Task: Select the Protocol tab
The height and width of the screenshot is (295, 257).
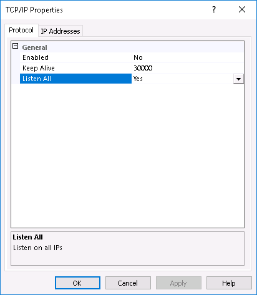Action: (21, 30)
